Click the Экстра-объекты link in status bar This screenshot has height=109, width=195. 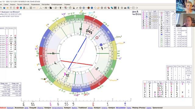click(x=58, y=108)
